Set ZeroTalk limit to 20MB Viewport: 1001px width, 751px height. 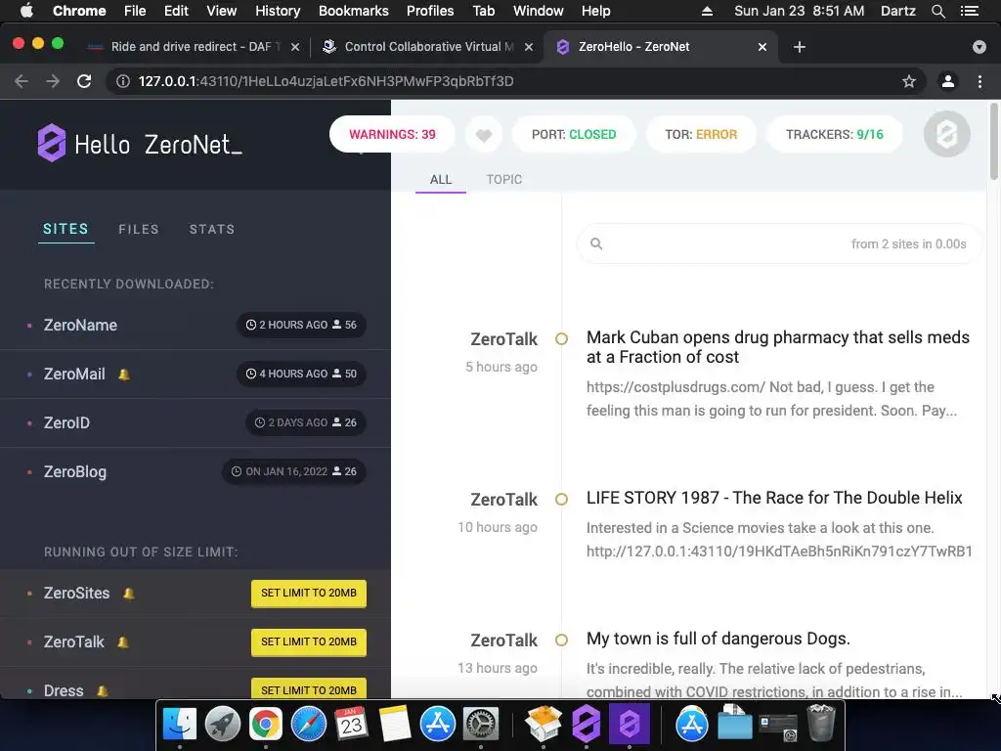(x=308, y=641)
